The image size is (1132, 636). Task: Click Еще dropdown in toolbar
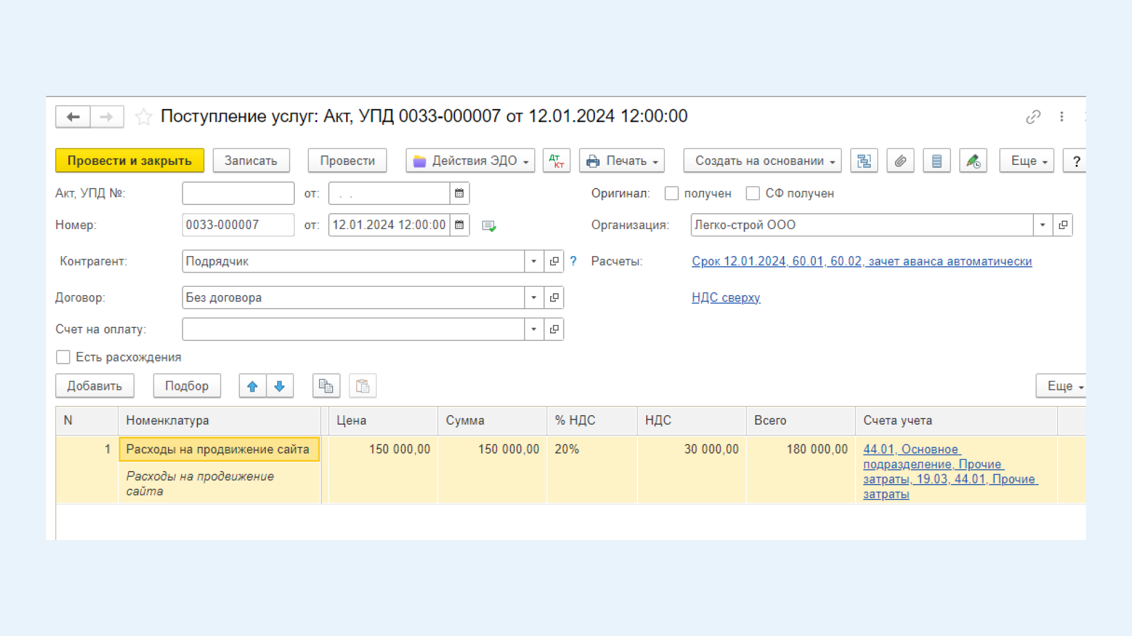(1026, 161)
